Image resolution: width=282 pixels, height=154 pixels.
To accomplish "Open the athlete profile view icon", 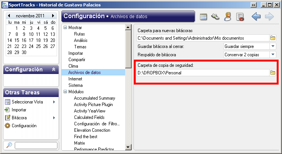I will [x=228, y=17].
